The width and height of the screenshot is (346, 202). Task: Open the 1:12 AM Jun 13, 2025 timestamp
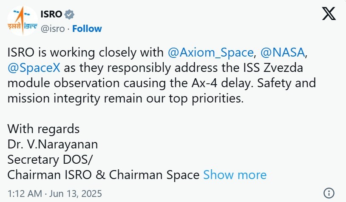[x=55, y=193]
